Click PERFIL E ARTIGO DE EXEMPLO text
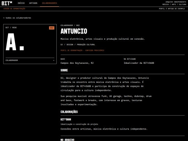 tap(172, 9)
